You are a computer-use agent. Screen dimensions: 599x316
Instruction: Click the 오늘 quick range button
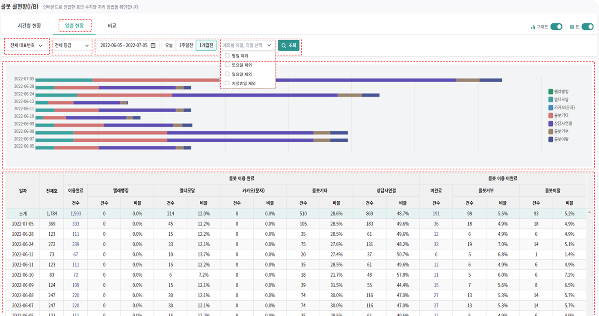pos(169,45)
